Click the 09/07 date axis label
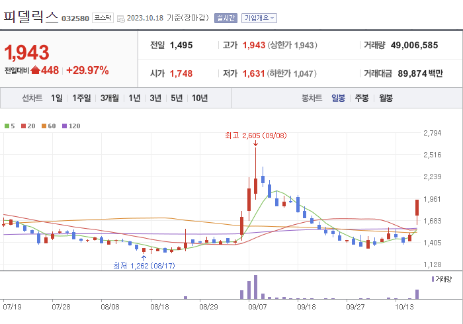Image resolution: width=463 pixels, height=324 pixels. (x=257, y=307)
